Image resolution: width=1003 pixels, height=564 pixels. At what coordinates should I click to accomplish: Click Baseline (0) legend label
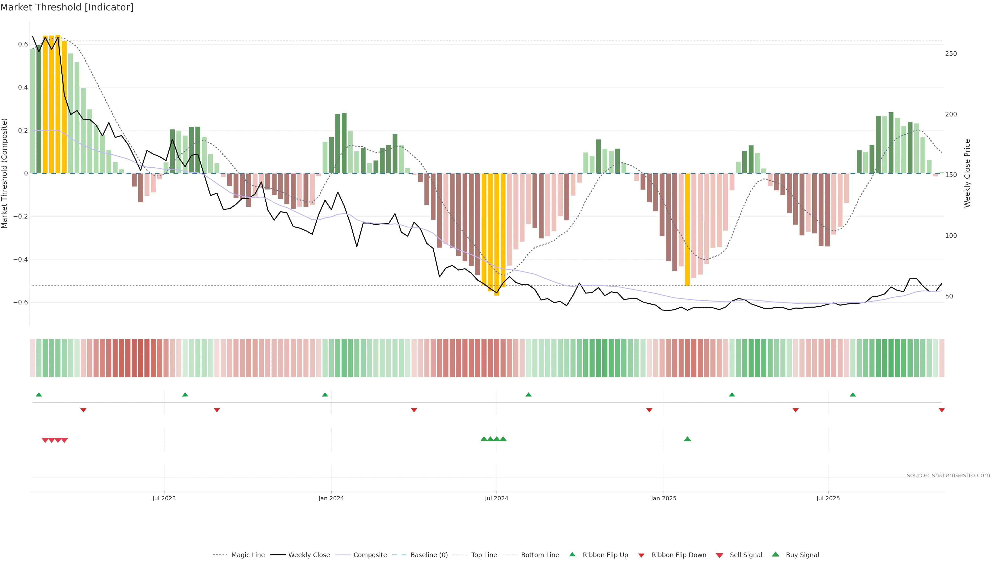tap(429, 555)
